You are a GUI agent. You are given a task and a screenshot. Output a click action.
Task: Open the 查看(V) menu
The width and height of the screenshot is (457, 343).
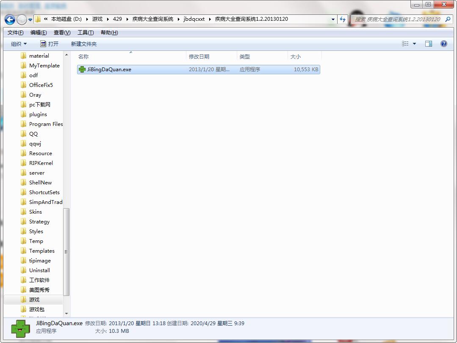click(62, 32)
